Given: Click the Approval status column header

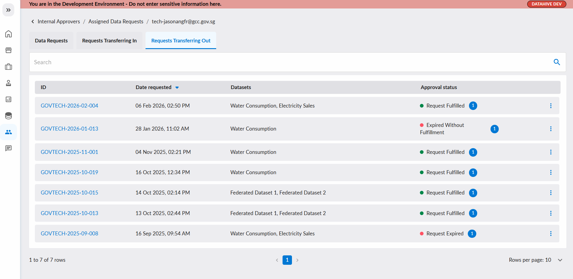Looking at the screenshot, I should 439,87.
